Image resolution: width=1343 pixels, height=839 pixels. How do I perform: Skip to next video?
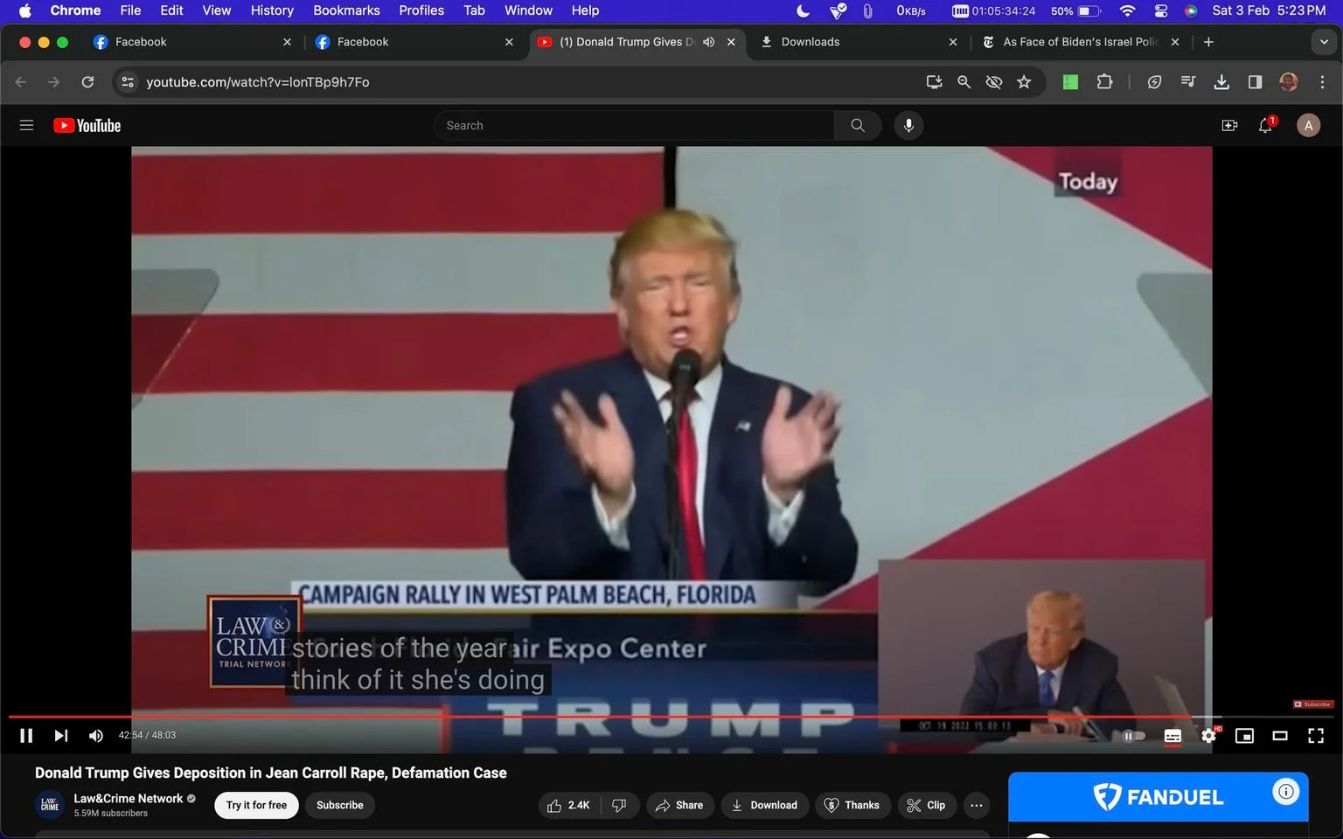pyautogui.click(x=60, y=736)
